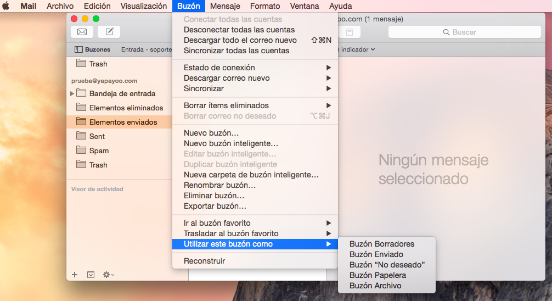Choose Eliminar buzón… menu item
Image resolution: width=552 pixels, height=301 pixels.
(255, 196)
